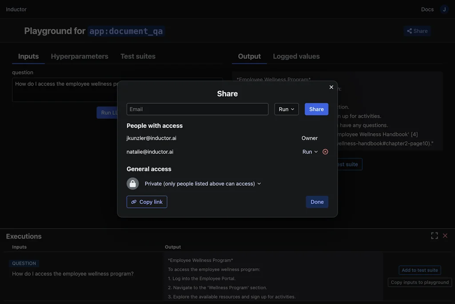Open the Docs page from the top bar
The image size is (455, 304).
[x=427, y=9]
